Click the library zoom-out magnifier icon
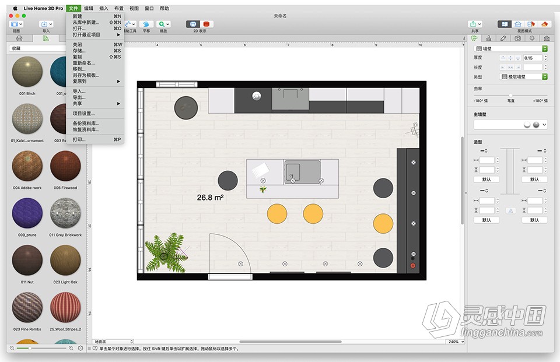Image resolution: width=560 pixels, height=362 pixels. 12,348
